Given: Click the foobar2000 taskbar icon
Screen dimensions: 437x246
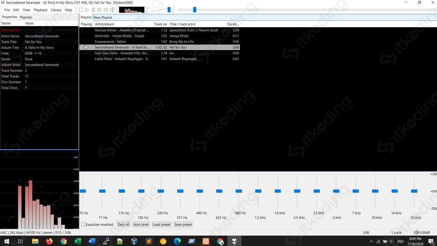Looking at the screenshot, I should pos(234,242).
